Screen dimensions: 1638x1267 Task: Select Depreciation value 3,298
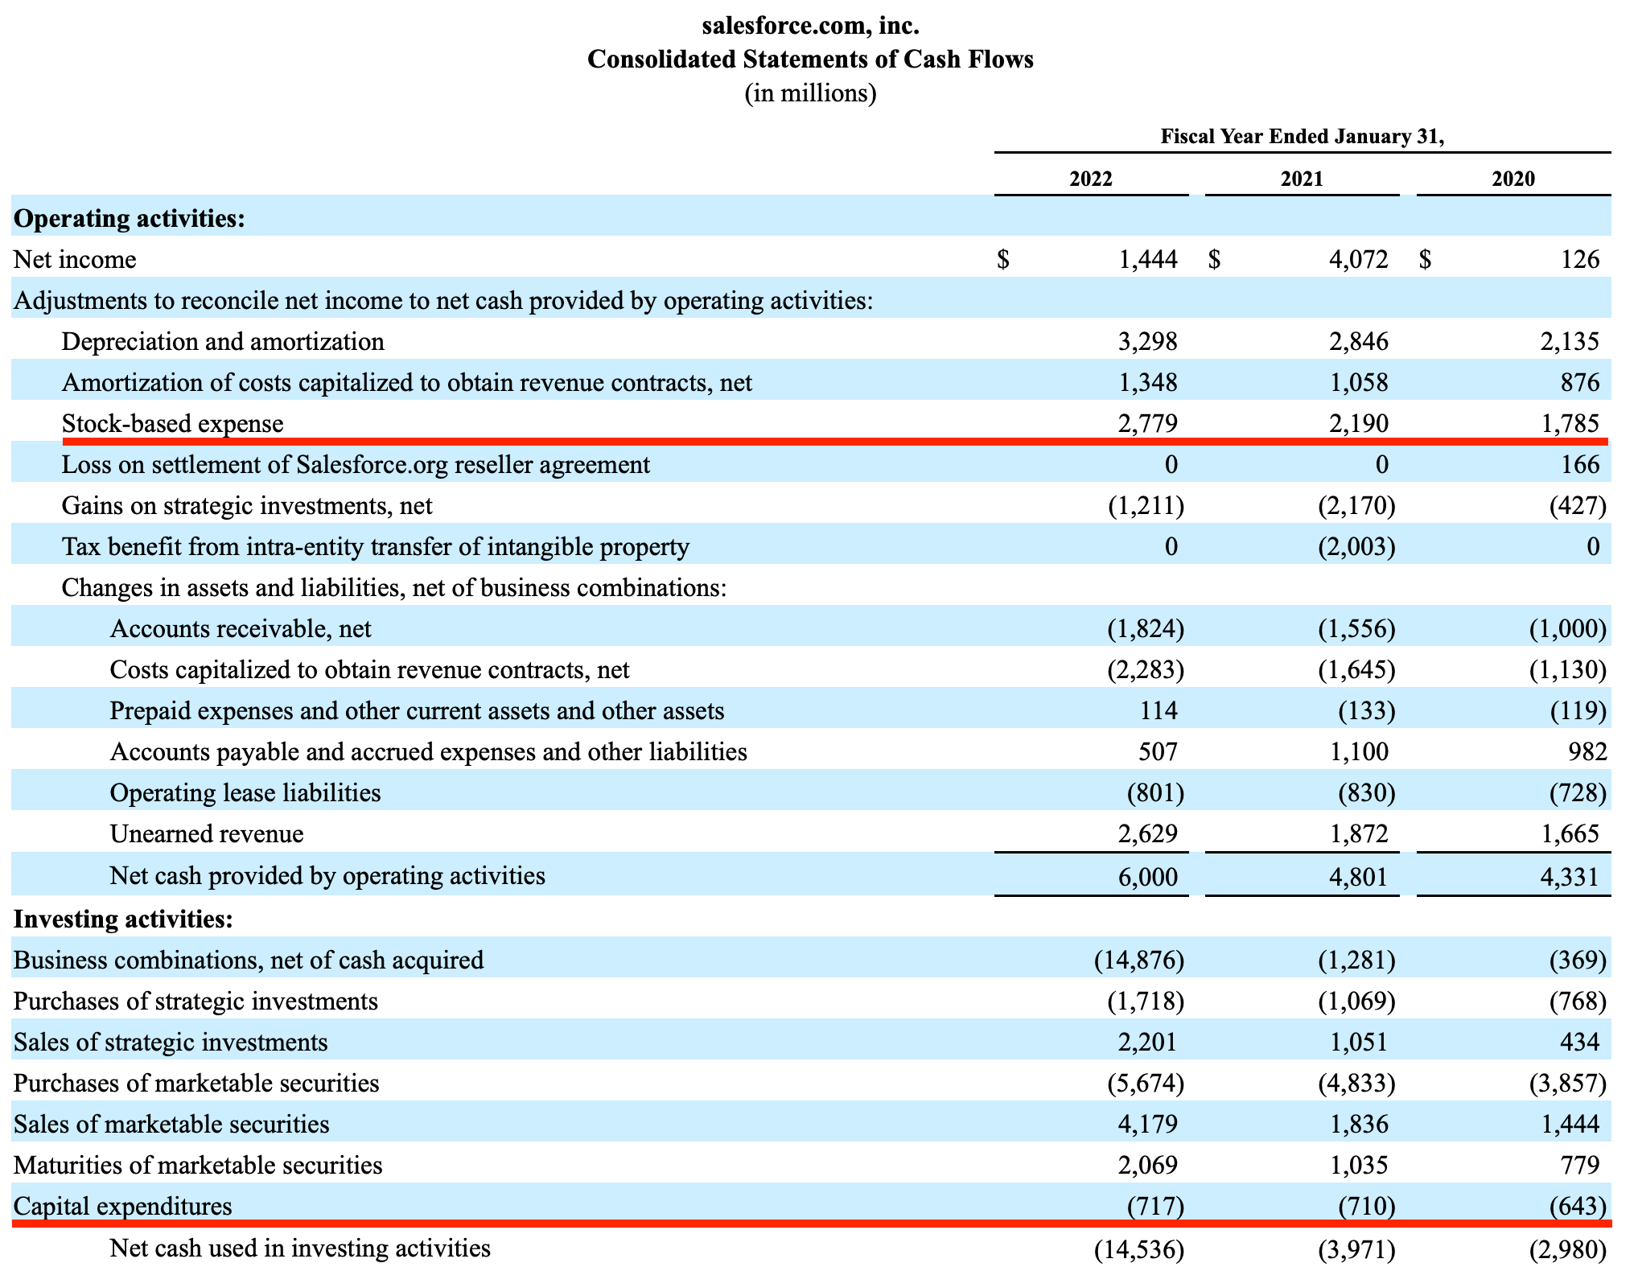pyautogui.click(x=1148, y=341)
